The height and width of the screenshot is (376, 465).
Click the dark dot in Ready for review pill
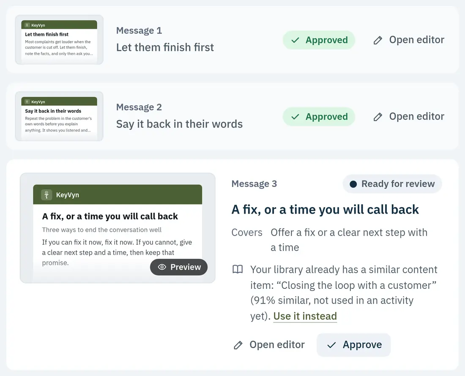coord(353,184)
